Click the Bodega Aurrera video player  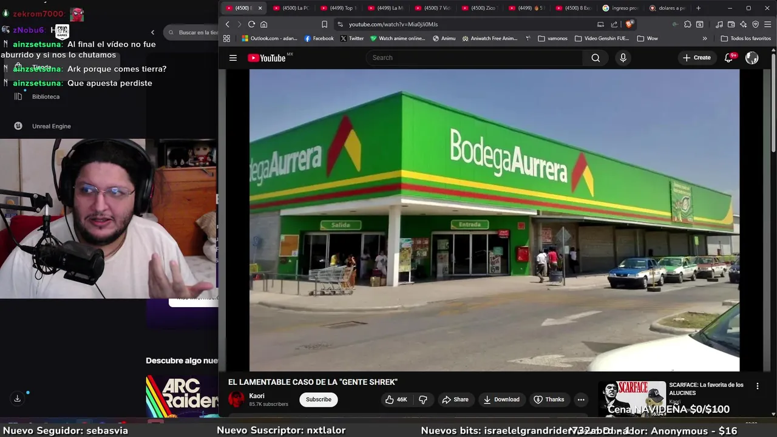point(494,220)
